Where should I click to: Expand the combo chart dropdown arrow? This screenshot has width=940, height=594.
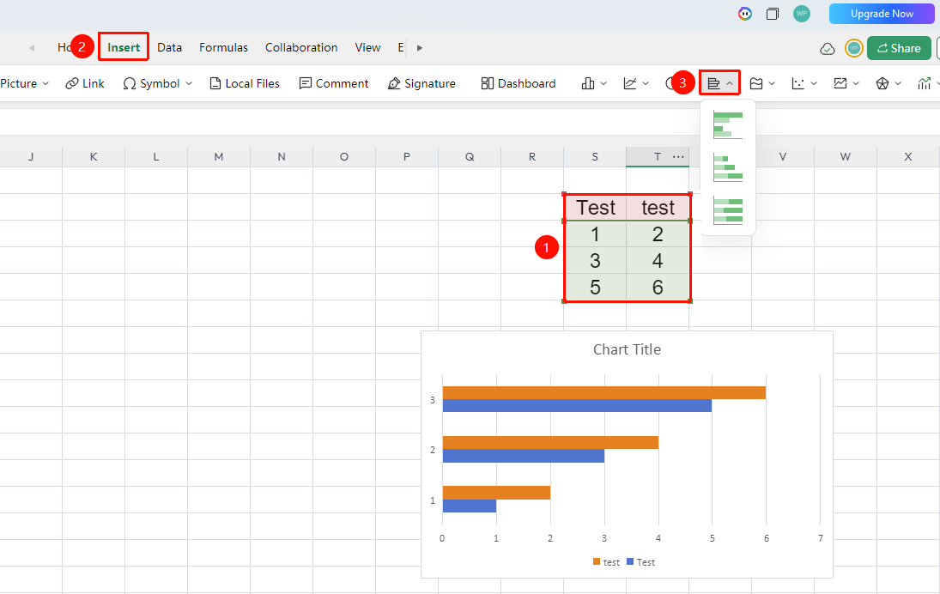pyautogui.click(x=856, y=83)
